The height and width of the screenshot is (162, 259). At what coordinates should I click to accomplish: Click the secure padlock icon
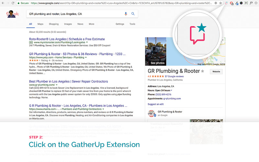click(x=18, y=3)
